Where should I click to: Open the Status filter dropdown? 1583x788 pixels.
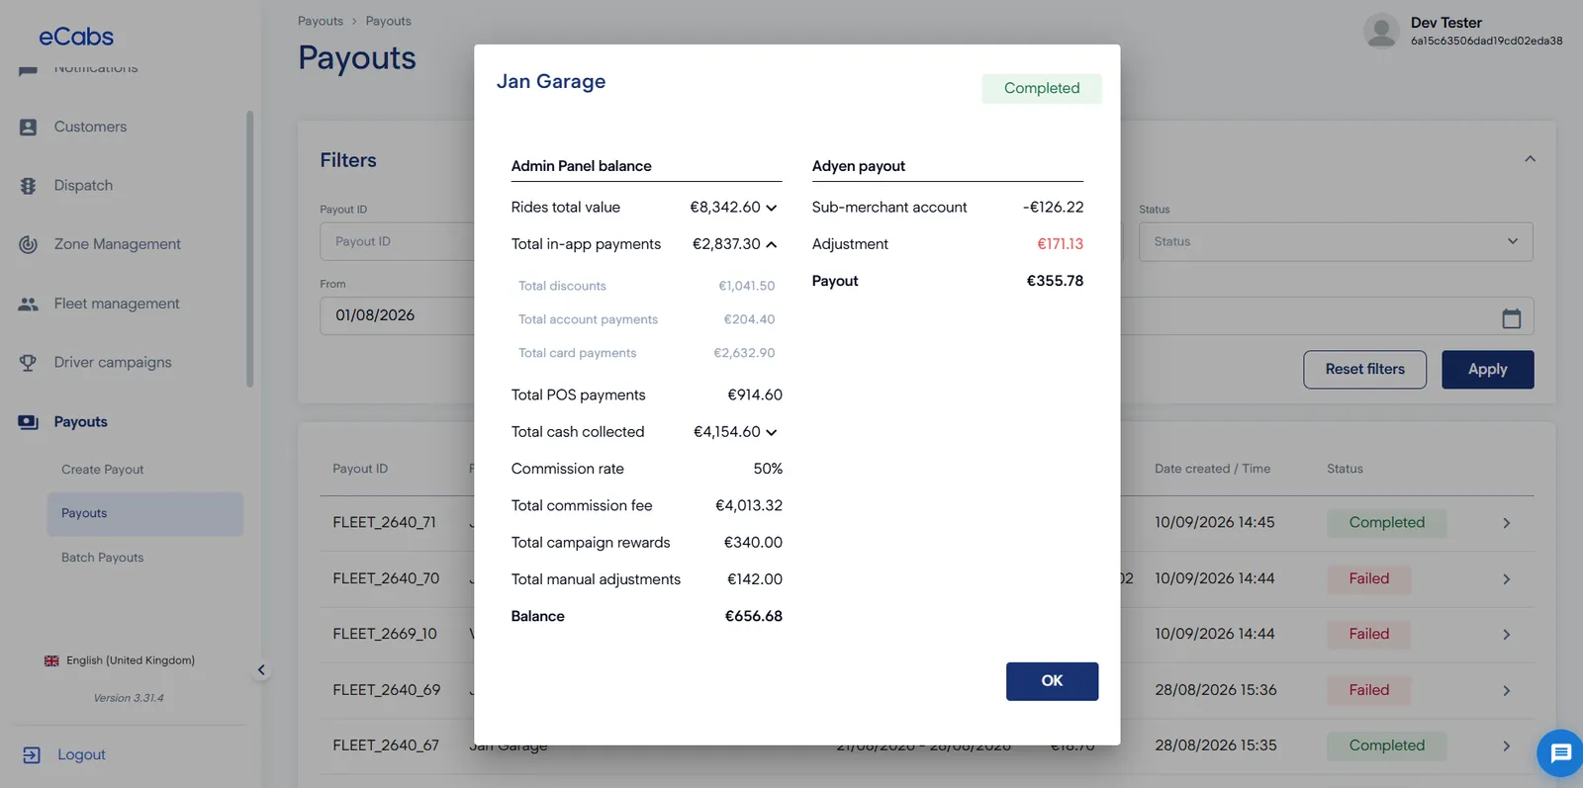point(1336,241)
